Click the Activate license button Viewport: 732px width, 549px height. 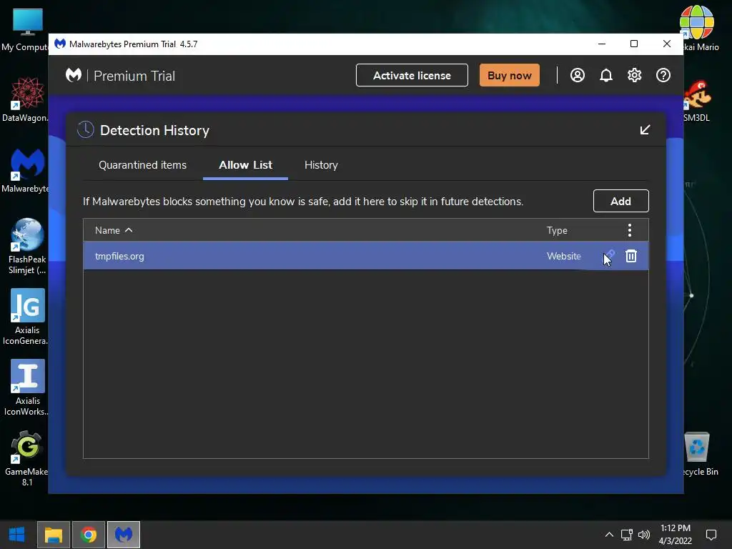coord(412,75)
